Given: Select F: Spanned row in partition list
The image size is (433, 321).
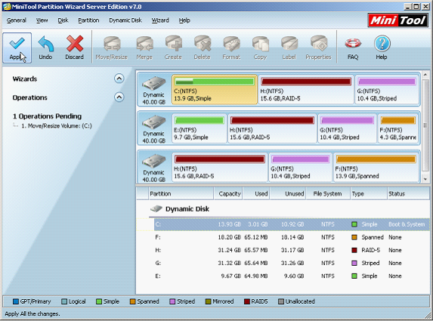Looking at the screenshot, I should click(x=283, y=237).
